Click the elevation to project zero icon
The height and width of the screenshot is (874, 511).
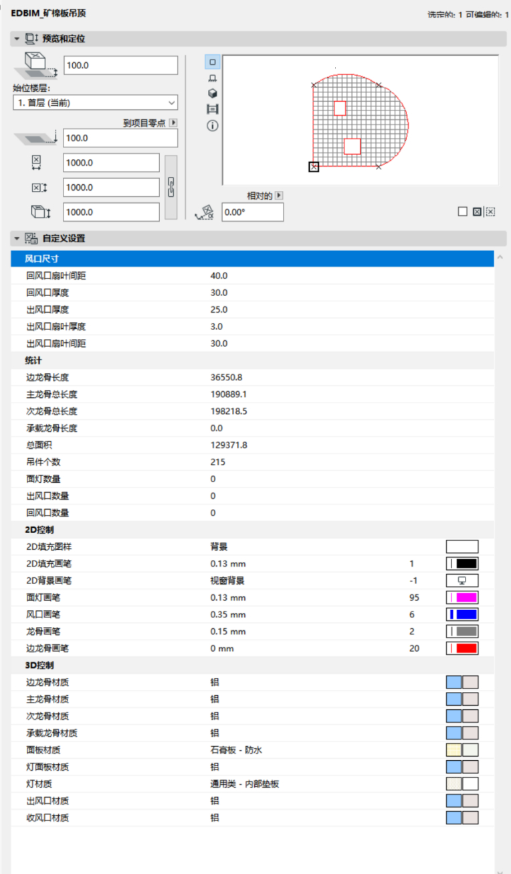[x=37, y=138]
